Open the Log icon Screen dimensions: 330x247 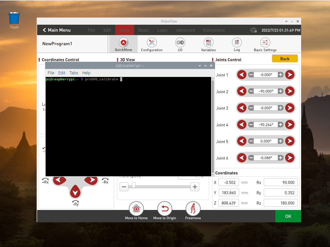237,43
